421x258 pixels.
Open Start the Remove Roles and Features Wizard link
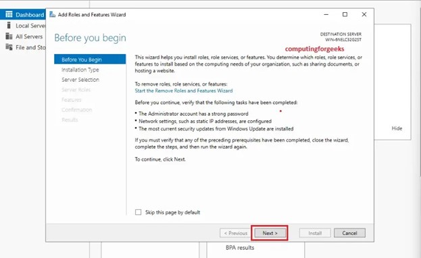click(x=184, y=91)
